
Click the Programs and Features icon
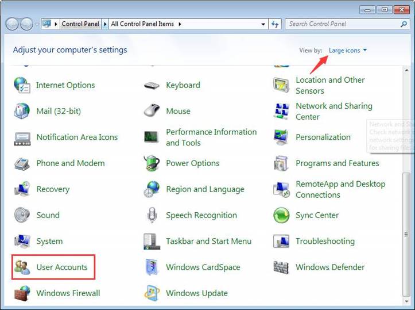[x=281, y=163]
